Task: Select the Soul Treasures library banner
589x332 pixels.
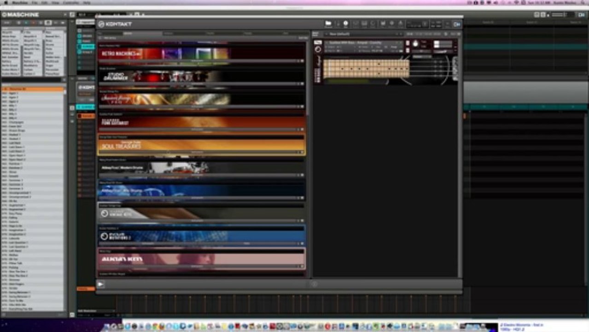Action: [x=201, y=145]
